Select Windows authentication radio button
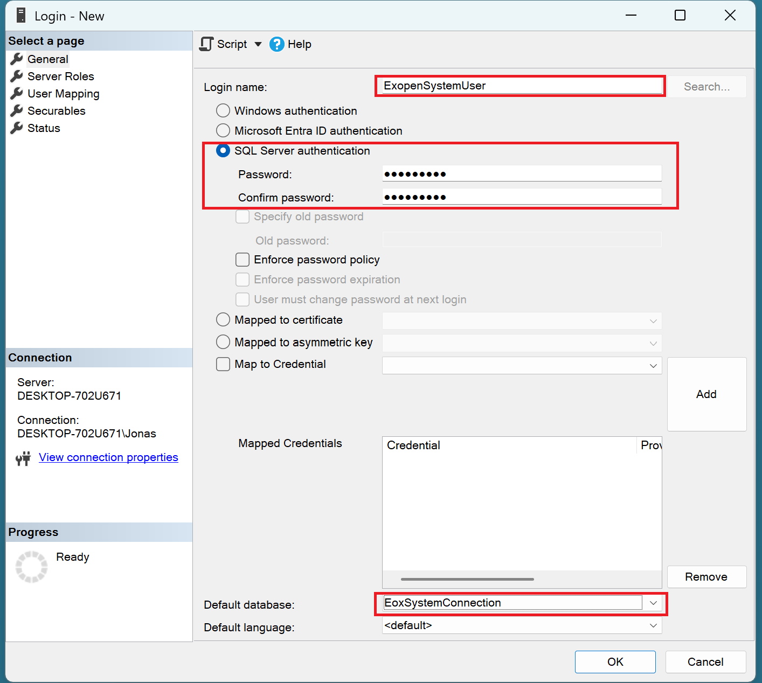This screenshot has width=762, height=683. 223,111
